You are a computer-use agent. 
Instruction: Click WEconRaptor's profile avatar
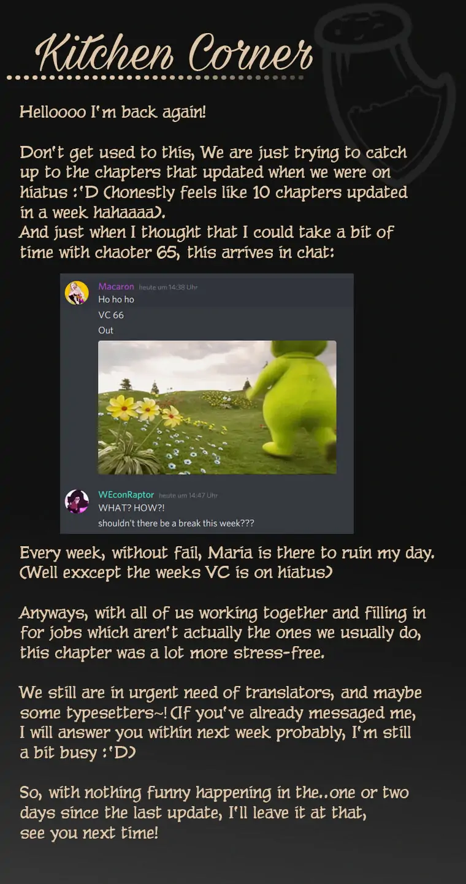tap(77, 501)
